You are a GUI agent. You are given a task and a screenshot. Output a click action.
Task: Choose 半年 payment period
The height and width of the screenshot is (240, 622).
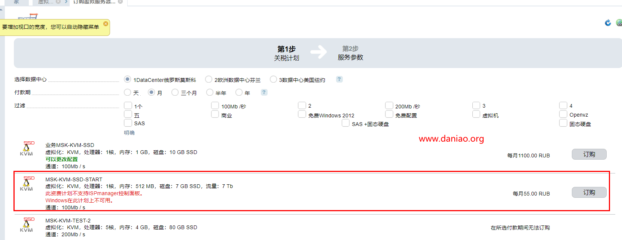pyautogui.click(x=210, y=92)
